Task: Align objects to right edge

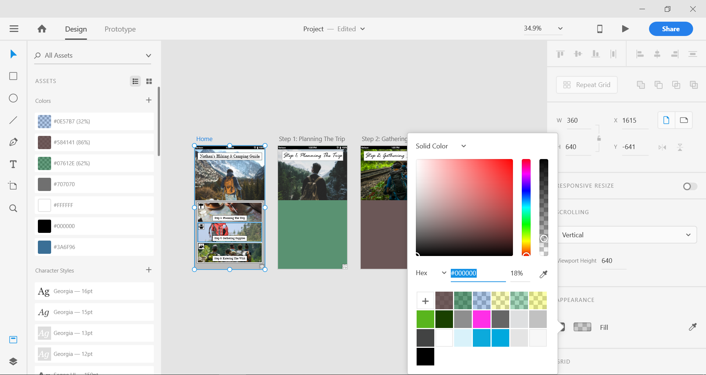Action: (x=675, y=54)
